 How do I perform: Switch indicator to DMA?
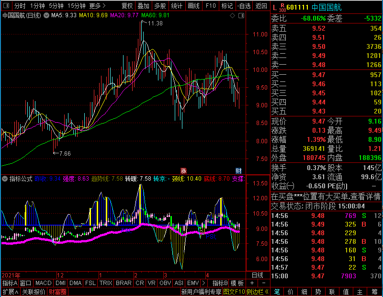pyautogui.click(x=75, y=283)
